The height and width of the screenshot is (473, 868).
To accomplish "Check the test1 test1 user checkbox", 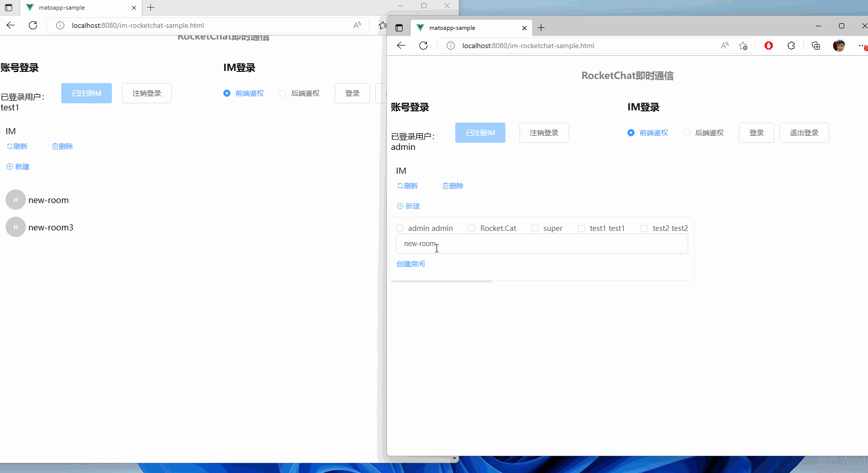I will [x=581, y=228].
